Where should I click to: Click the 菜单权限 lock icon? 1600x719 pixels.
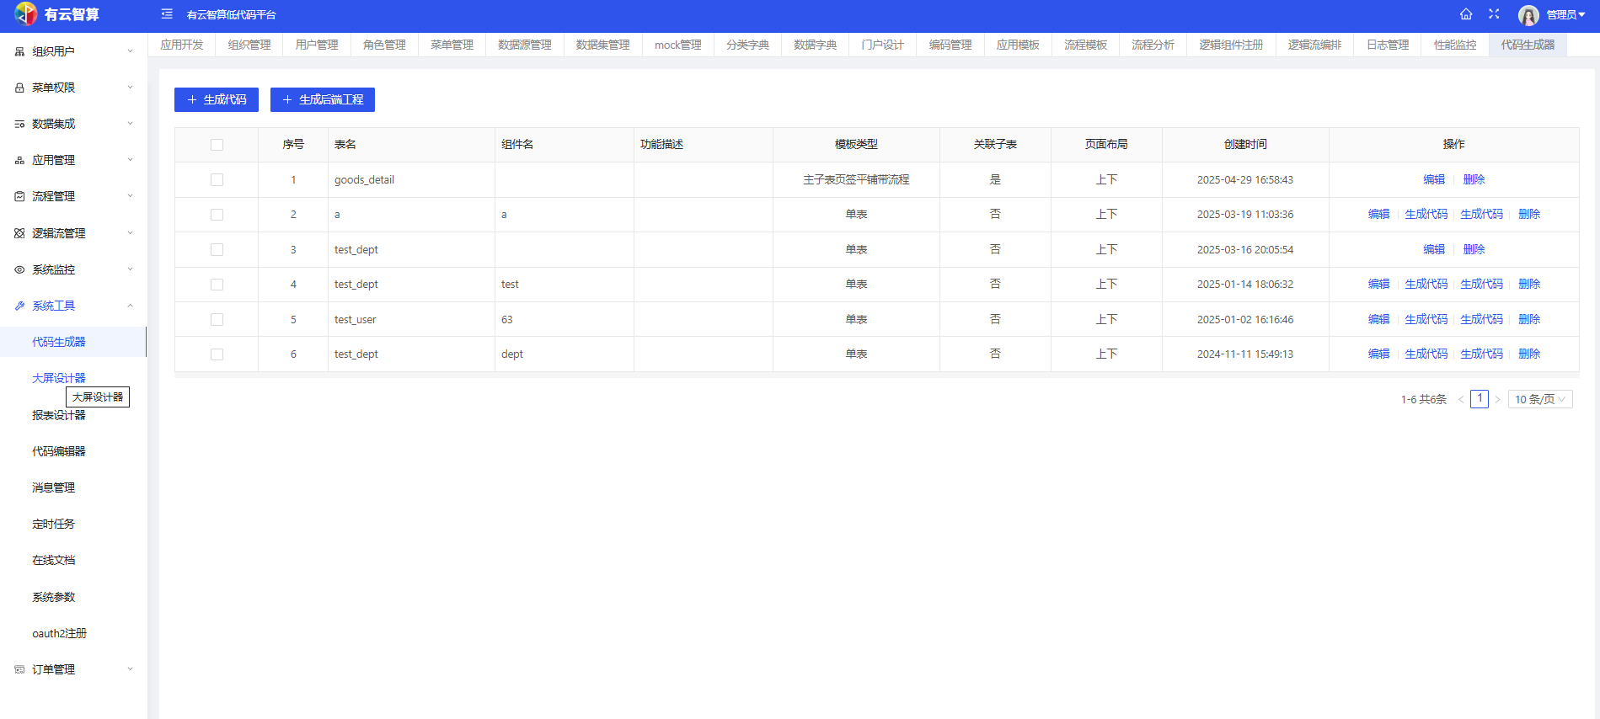[19, 88]
